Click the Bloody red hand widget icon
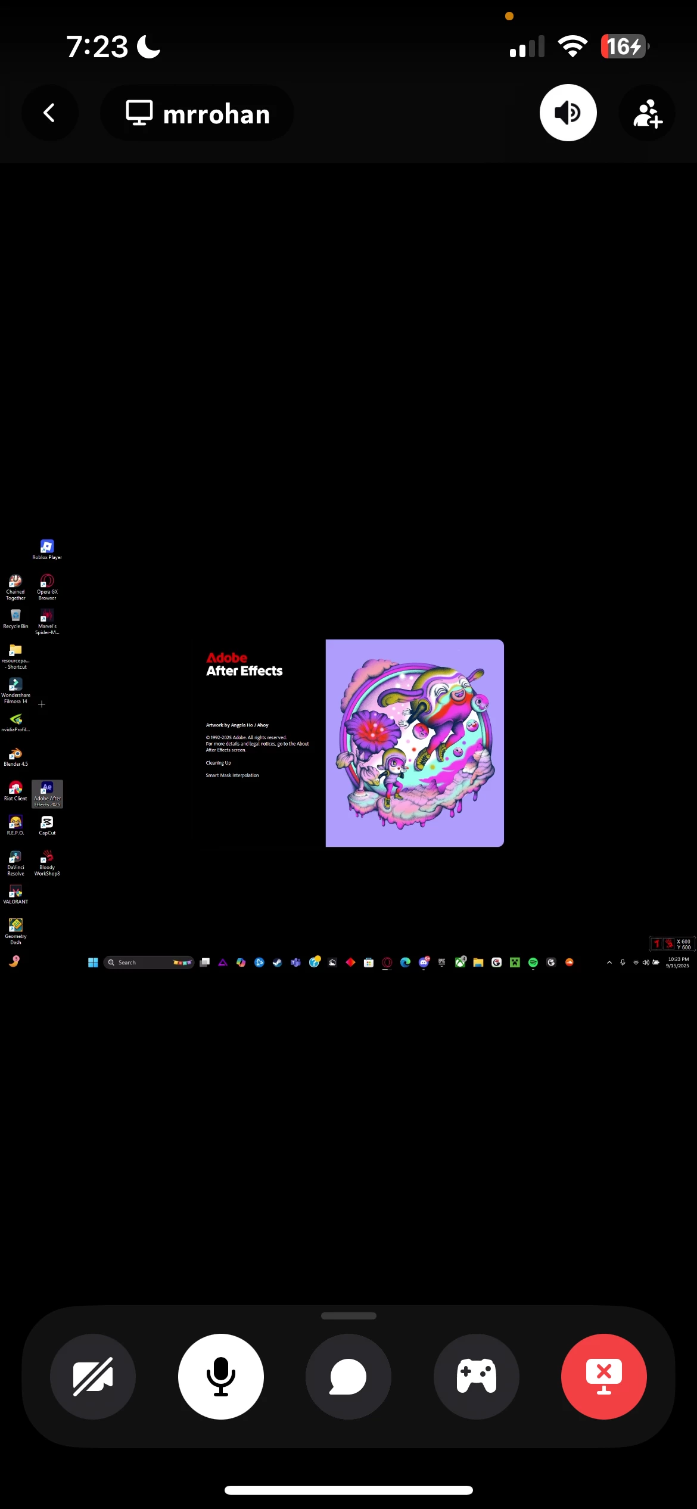This screenshot has height=1509, width=697. click(x=669, y=943)
